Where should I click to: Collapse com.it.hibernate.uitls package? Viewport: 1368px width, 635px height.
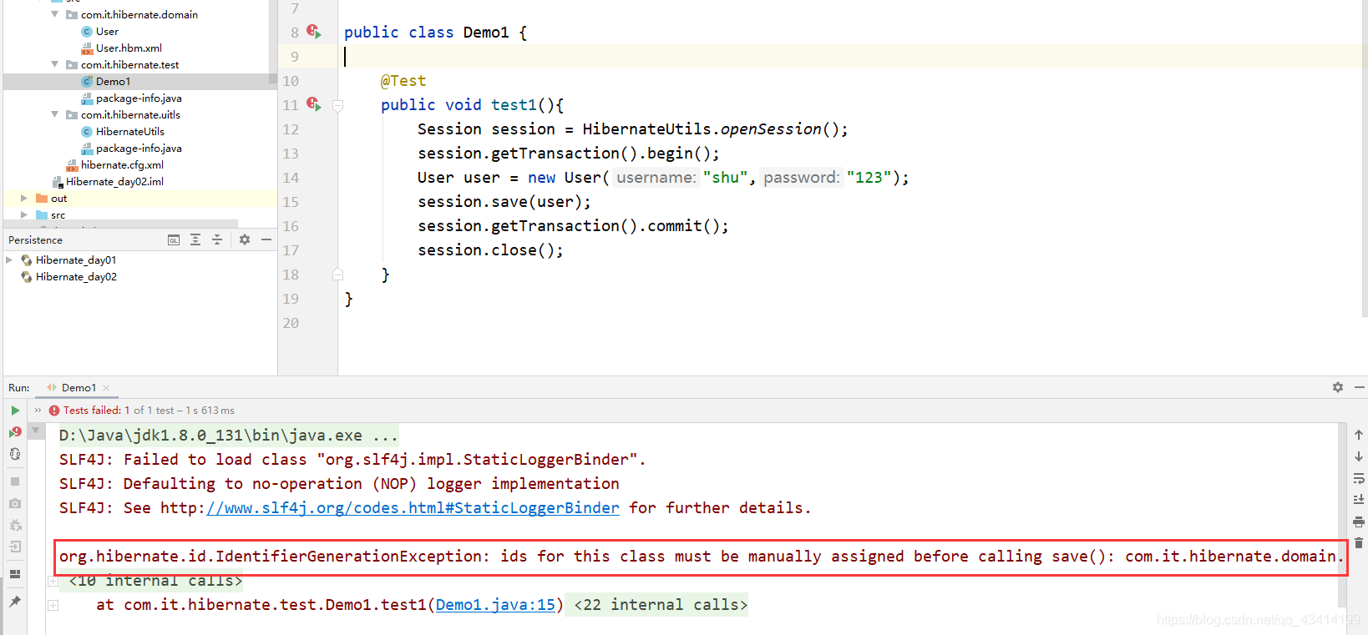(x=55, y=114)
